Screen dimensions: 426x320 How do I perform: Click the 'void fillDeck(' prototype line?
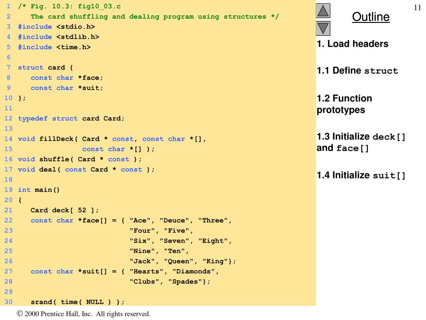coord(112,139)
